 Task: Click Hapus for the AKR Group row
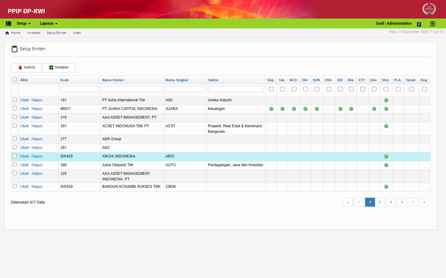[37, 139]
